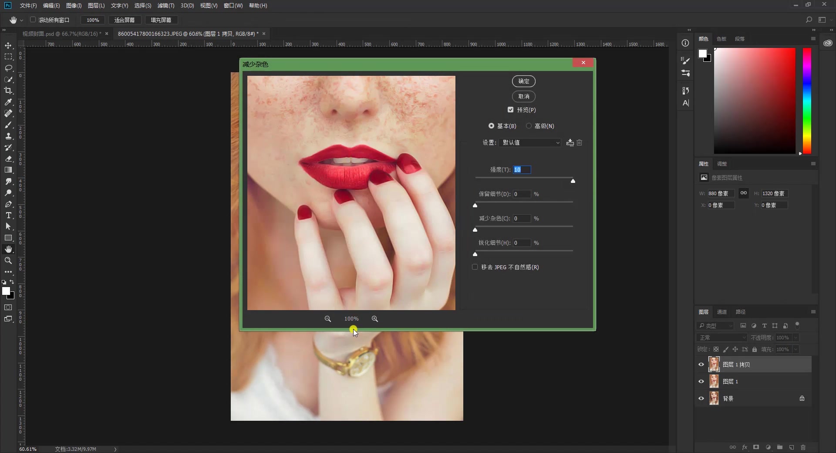Screen dimensions: 836x453
Task: Select the Horizontal Type tool
Action: [8, 215]
